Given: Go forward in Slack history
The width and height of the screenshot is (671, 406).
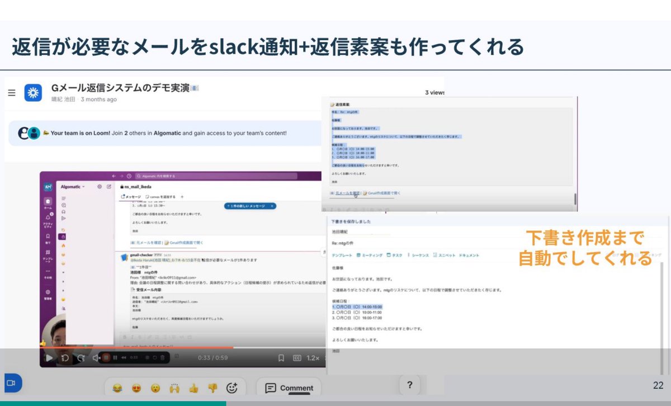Looking at the screenshot, I should click(121, 176).
